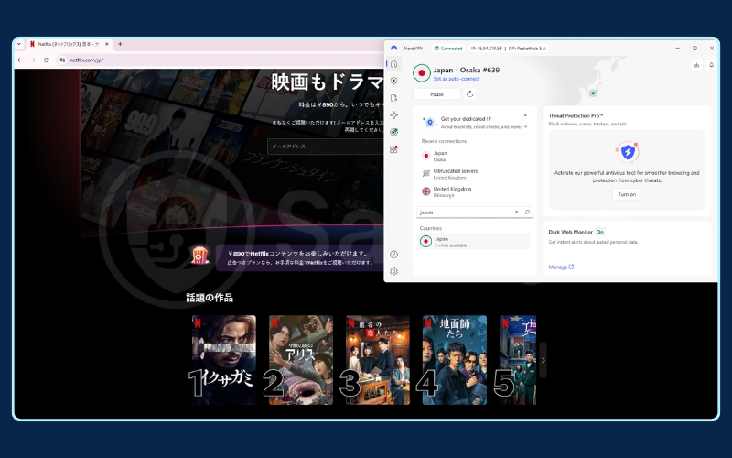Close the Netflix browser tab
732x458 pixels.
tap(107, 44)
